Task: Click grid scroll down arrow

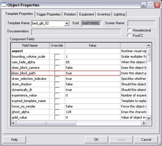Action: [149, 118]
